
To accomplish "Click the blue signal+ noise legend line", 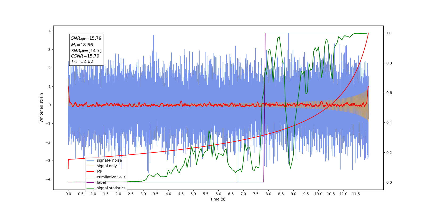I will pos(91,160).
